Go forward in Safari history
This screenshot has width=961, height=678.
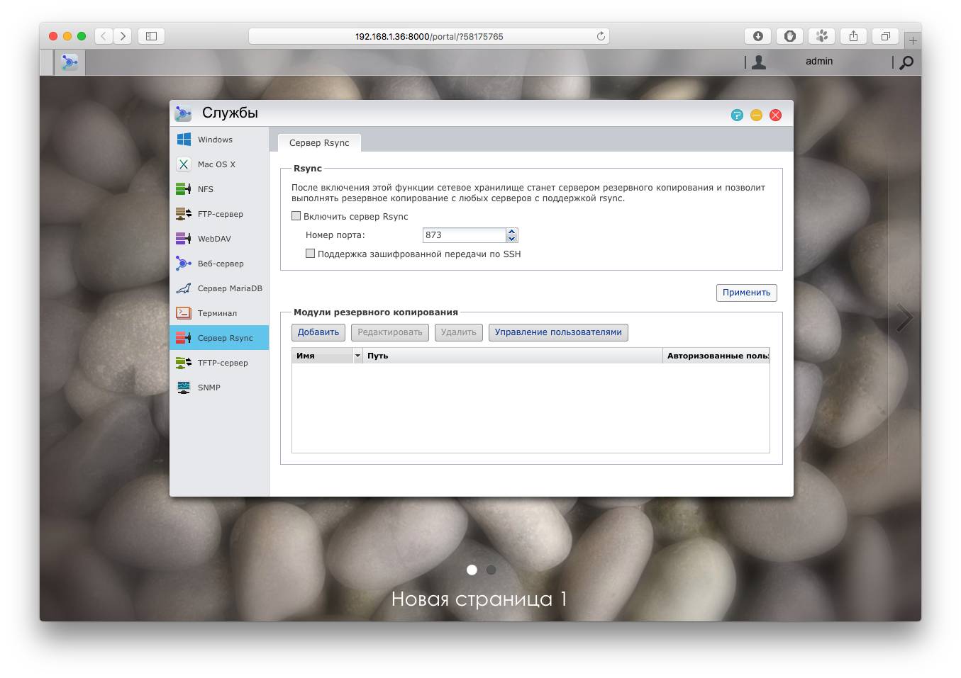point(123,36)
